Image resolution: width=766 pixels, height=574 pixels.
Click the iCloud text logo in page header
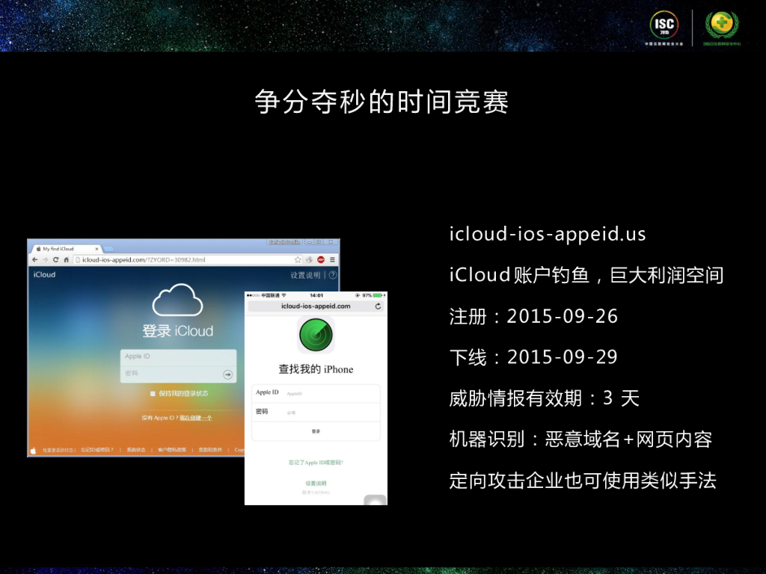pyautogui.click(x=44, y=275)
